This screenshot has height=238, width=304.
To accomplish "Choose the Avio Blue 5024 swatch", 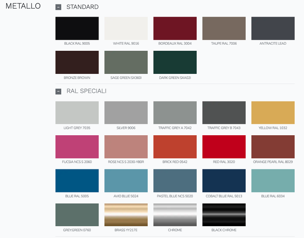I will [x=126, y=181].
